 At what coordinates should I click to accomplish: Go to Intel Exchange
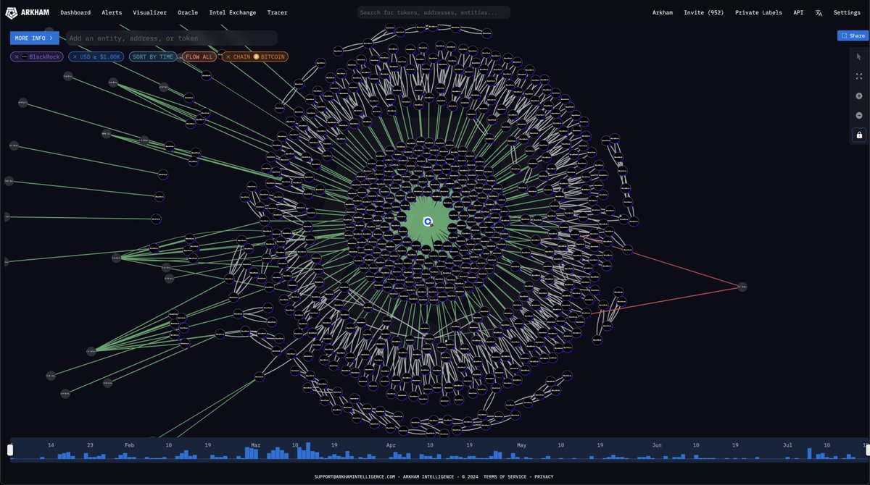click(x=232, y=12)
